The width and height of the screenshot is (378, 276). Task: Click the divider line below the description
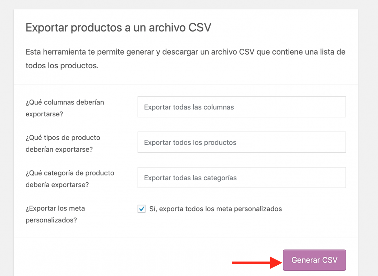(186, 84)
